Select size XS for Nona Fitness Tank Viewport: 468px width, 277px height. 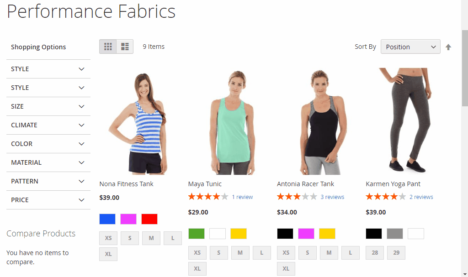click(108, 238)
